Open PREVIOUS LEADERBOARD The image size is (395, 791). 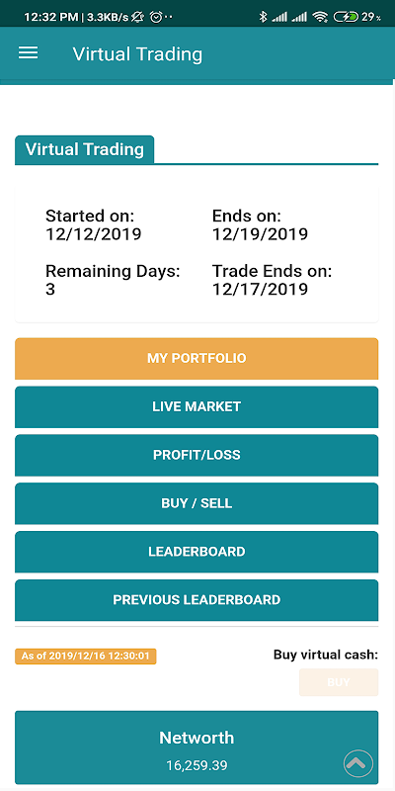(x=197, y=600)
